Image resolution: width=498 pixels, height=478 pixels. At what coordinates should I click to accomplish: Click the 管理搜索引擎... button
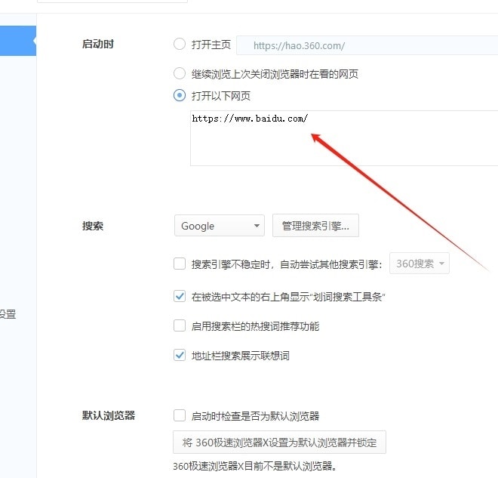[x=315, y=226]
